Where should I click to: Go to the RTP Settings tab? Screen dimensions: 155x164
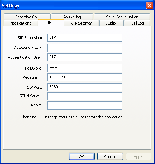(x=81, y=23)
